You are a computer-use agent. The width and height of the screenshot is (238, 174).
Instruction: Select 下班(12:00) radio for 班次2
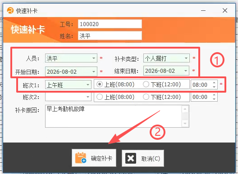146,97
